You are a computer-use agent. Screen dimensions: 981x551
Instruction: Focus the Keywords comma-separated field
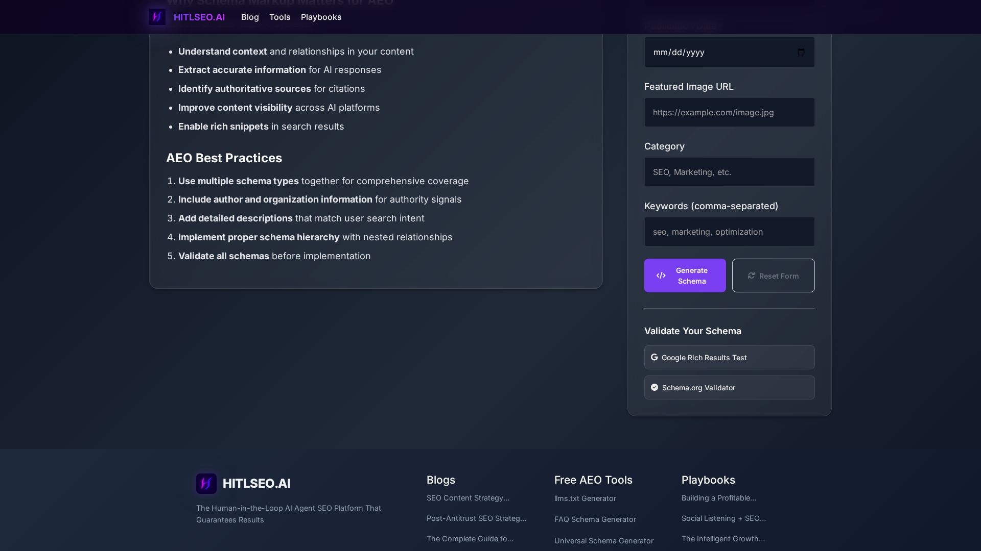pyautogui.click(x=729, y=232)
